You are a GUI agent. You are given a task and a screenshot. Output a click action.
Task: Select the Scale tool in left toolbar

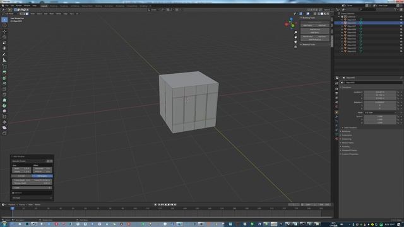click(x=4, y=42)
